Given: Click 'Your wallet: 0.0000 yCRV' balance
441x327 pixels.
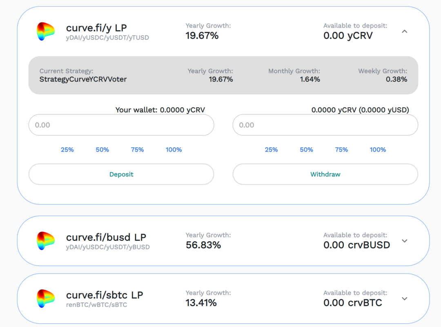Looking at the screenshot, I should (x=160, y=110).
